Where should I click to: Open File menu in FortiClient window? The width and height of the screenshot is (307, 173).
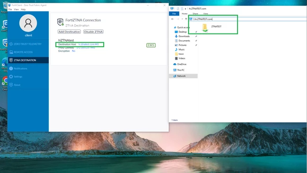(10, 9)
